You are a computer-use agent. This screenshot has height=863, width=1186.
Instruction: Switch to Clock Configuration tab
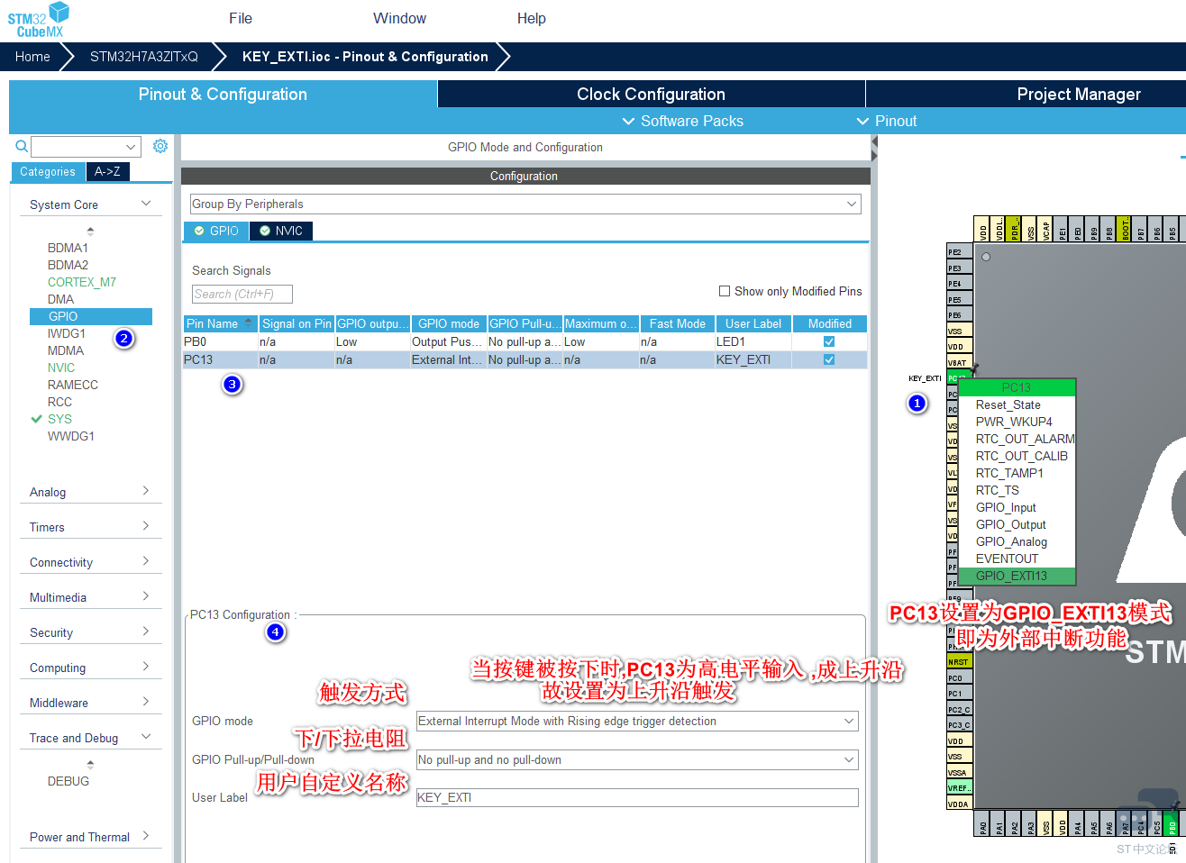click(x=651, y=94)
